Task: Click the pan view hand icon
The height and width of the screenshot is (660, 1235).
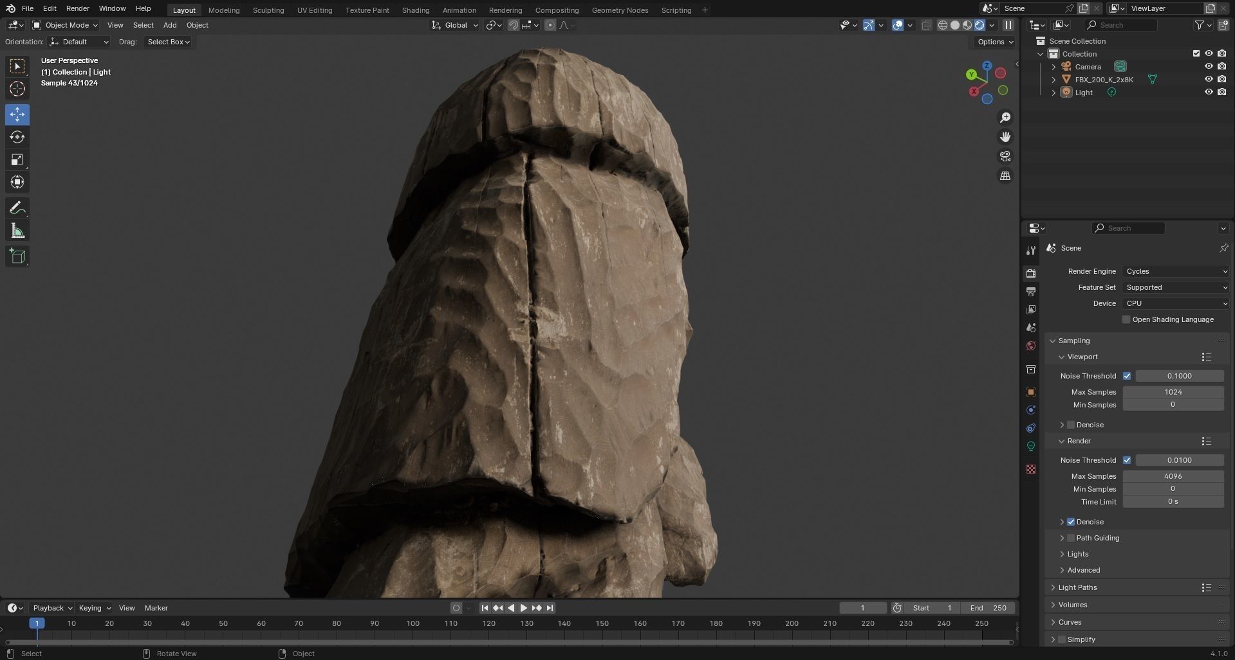Action: tap(1005, 137)
